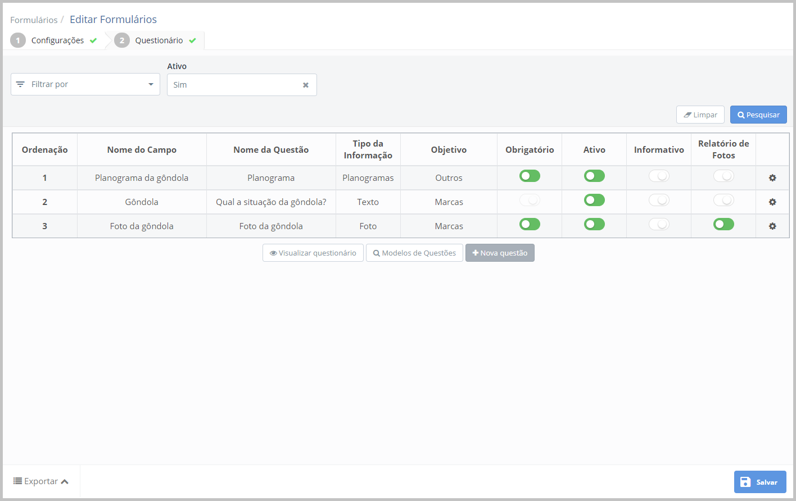Enable Informativo for Planograma row
The width and height of the screenshot is (796, 501).
click(x=659, y=176)
